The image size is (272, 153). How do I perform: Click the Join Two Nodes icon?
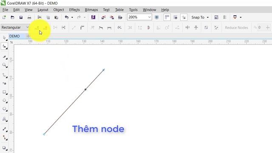pyautogui.click(x=55, y=28)
